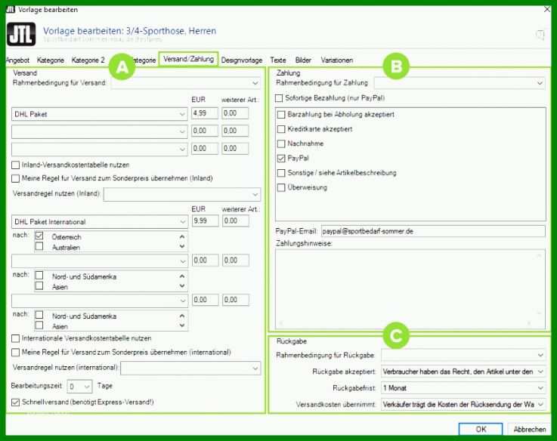
Task: Check Kreditkarte akzeptiert option
Action: click(x=281, y=129)
